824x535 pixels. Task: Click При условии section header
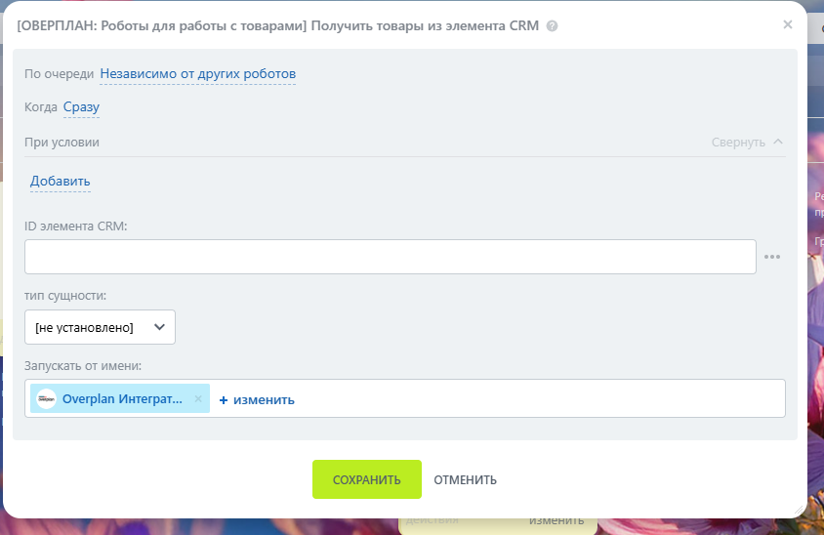(x=62, y=143)
